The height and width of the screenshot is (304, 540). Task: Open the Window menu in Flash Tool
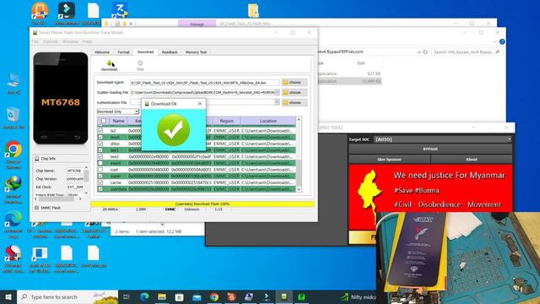(70, 41)
